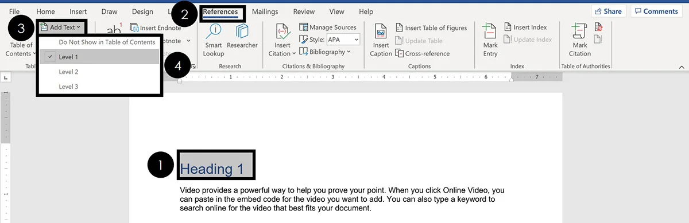Click Update Table in Captions group
The width and height of the screenshot is (689, 223).
(x=419, y=41)
